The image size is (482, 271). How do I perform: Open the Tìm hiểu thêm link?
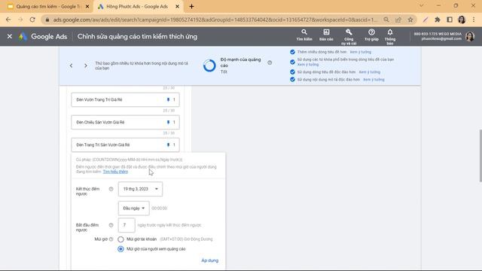115,172
